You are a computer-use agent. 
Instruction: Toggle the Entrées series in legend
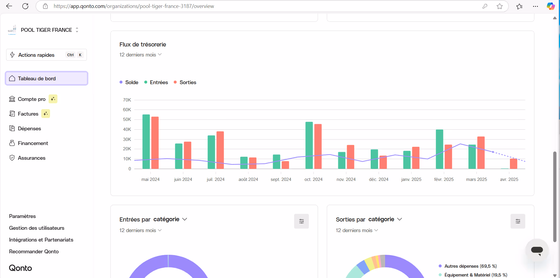pyautogui.click(x=156, y=82)
